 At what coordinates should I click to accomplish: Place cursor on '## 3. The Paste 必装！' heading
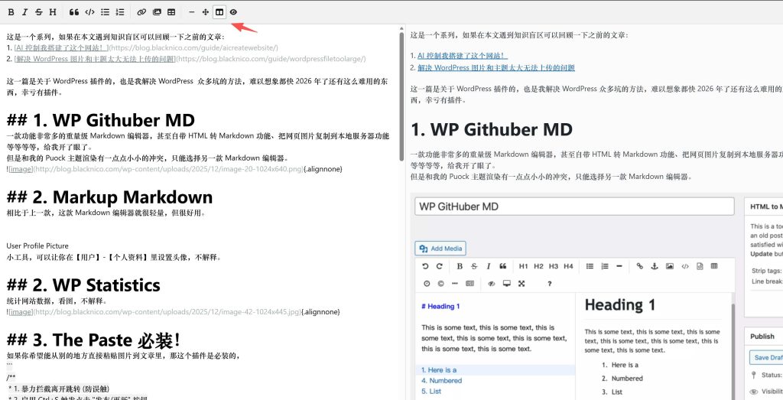(x=93, y=340)
